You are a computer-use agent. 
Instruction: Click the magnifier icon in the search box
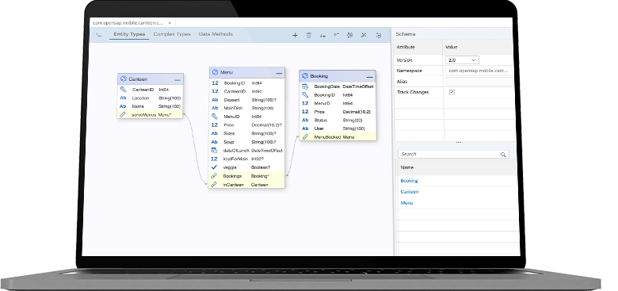tap(503, 155)
